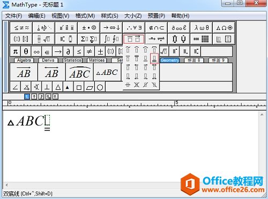Open the 文件(F) menu

[13, 16]
